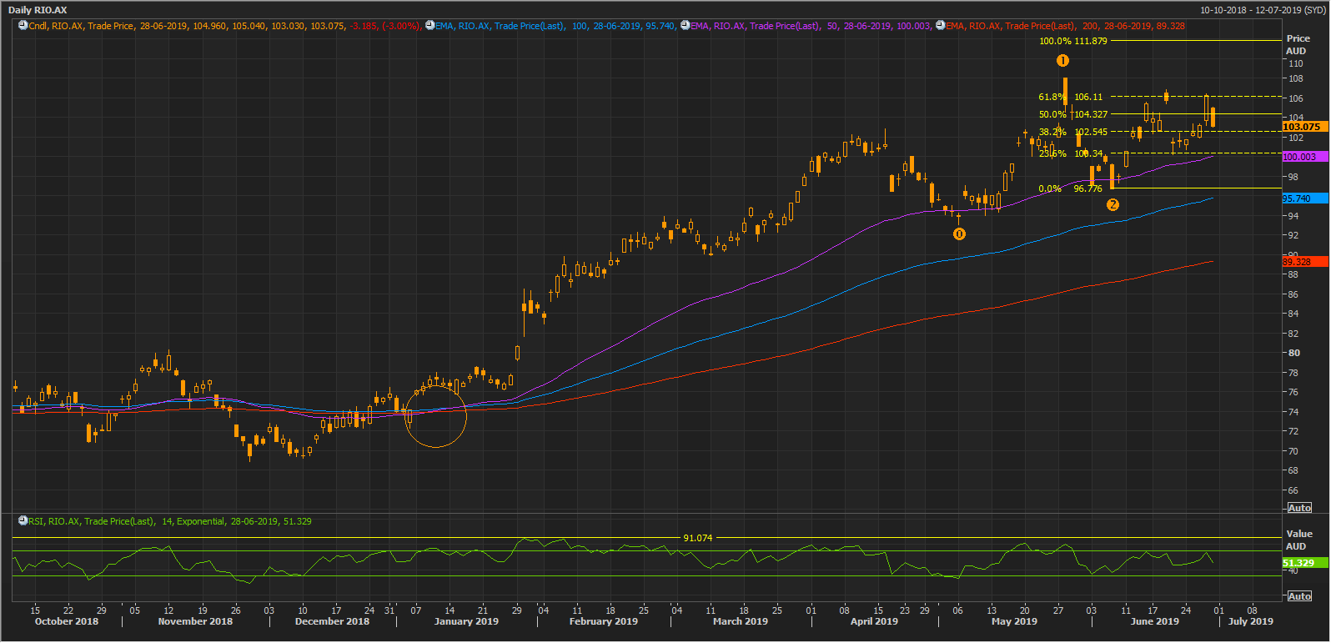Click the 51.329 RSI value axis tag

pos(1304,563)
